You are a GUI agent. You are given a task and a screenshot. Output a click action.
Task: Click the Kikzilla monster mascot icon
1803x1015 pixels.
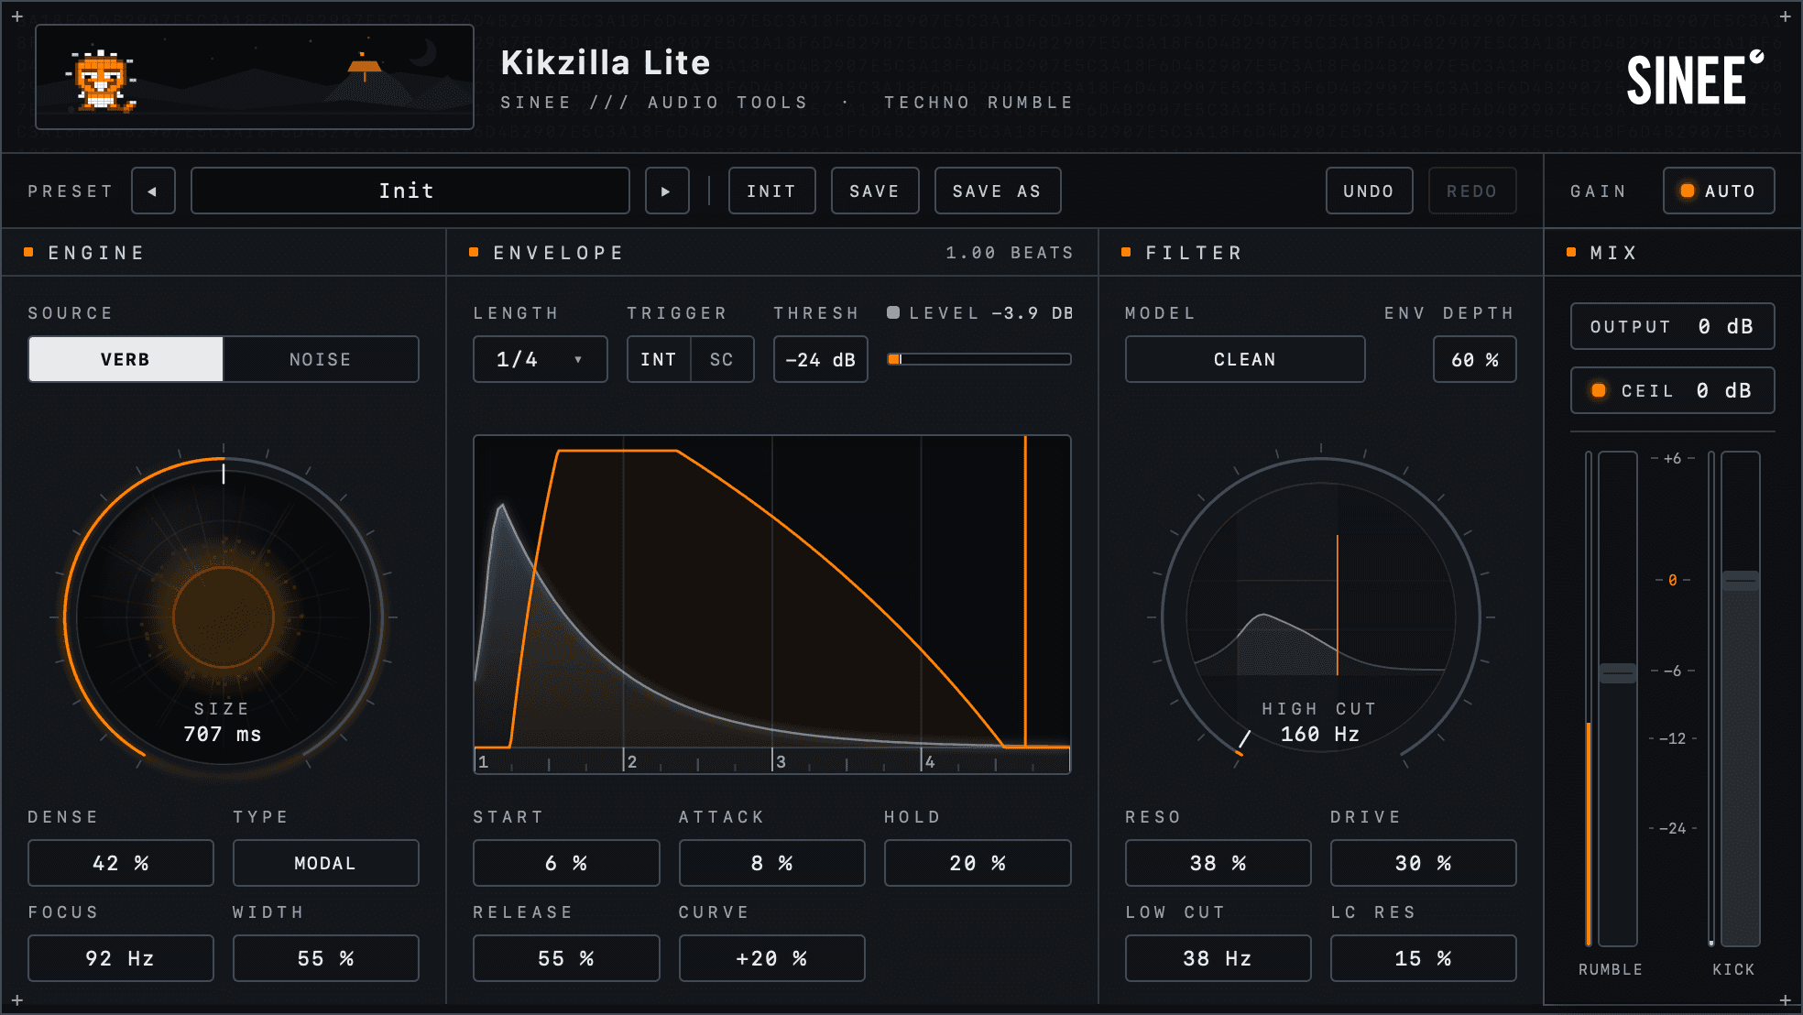coord(101,81)
